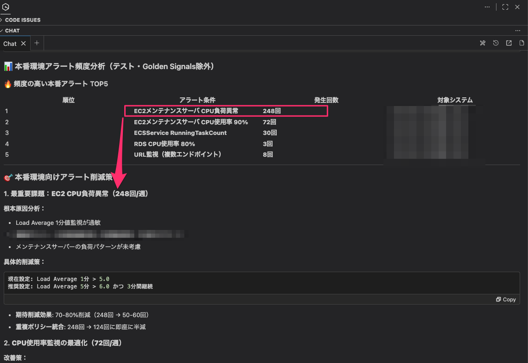Viewport: 528px width, 363px height.
Task: Click the アラート条件 column header
Action: point(197,100)
